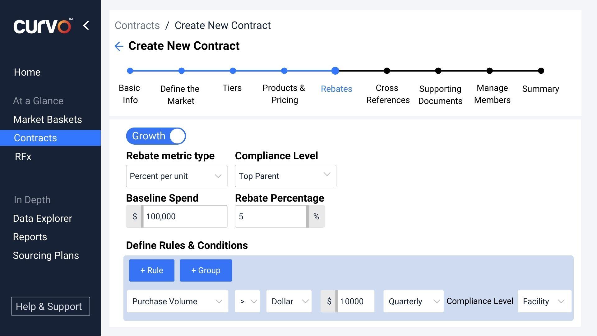The height and width of the screenshot is (336, 597).
Task: Expand the comparison operator dropdown in the rule
Action: click(x=247, y=301)
